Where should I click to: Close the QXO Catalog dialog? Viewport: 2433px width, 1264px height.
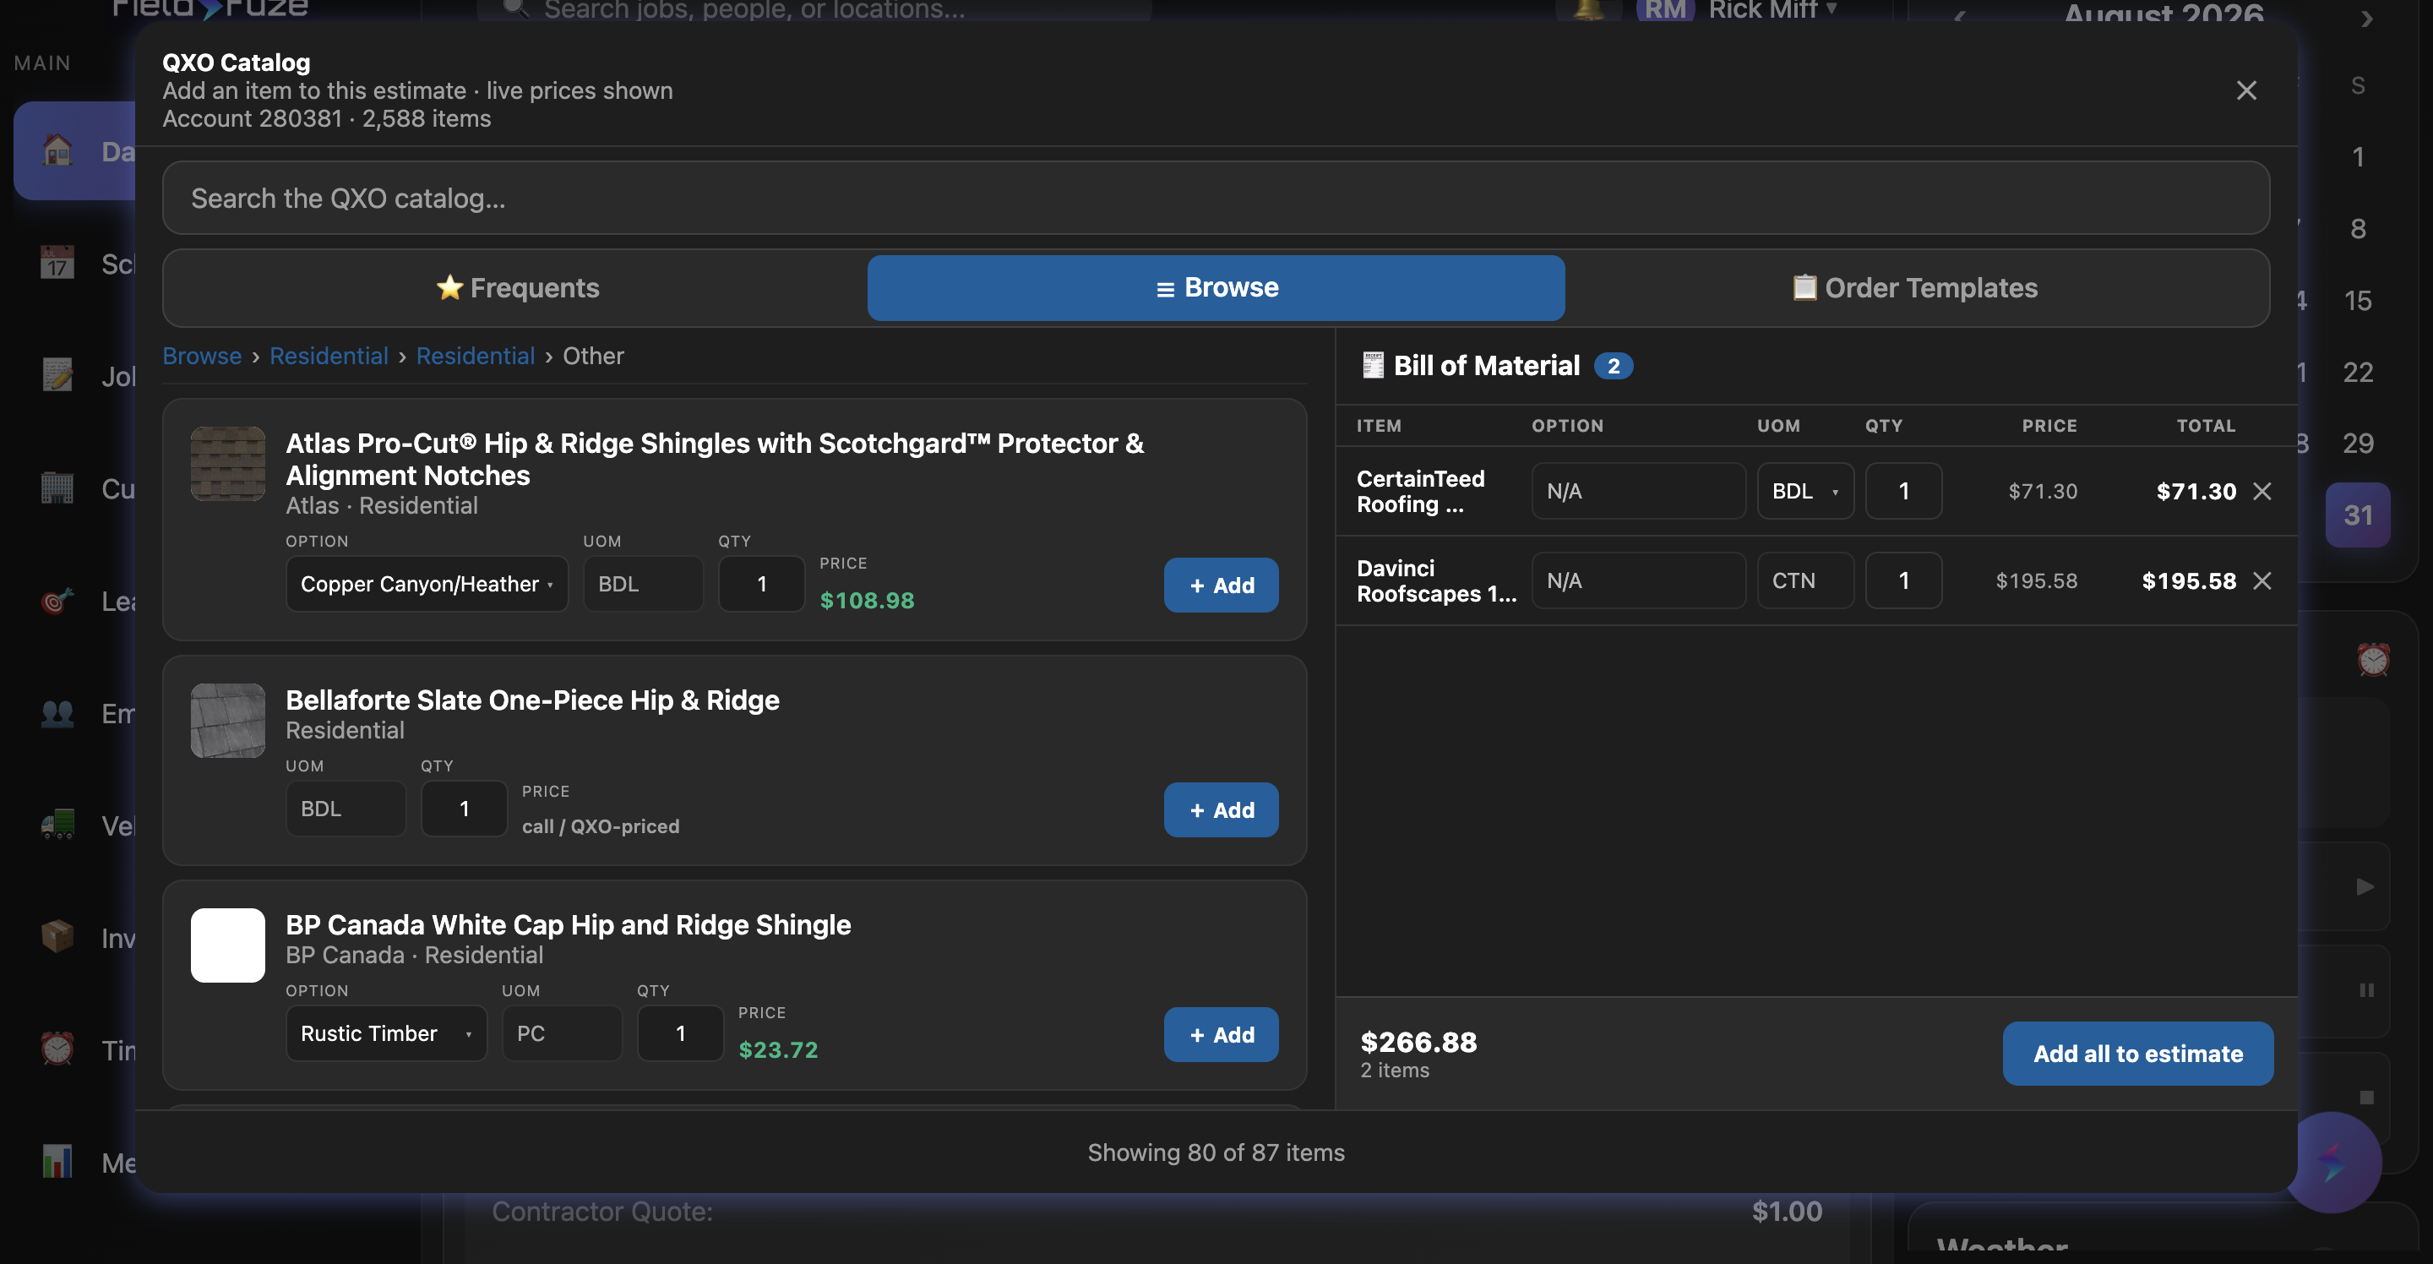click(2246, 90)
